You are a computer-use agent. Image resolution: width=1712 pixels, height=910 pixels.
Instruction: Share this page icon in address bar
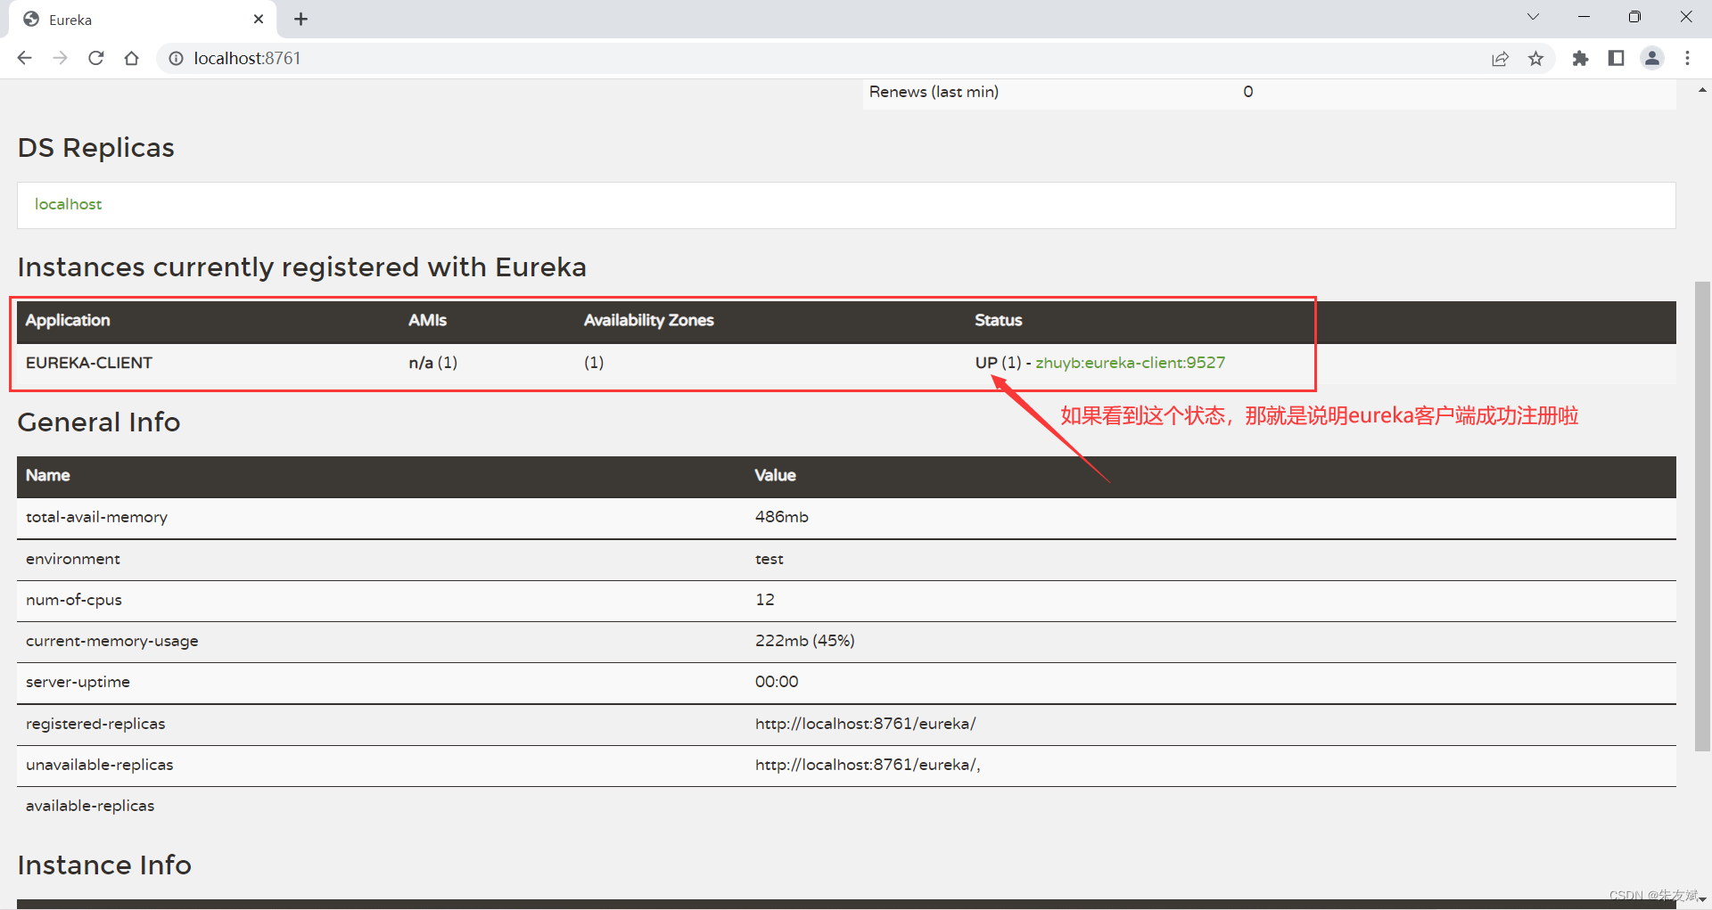[x=1500, y=58]
